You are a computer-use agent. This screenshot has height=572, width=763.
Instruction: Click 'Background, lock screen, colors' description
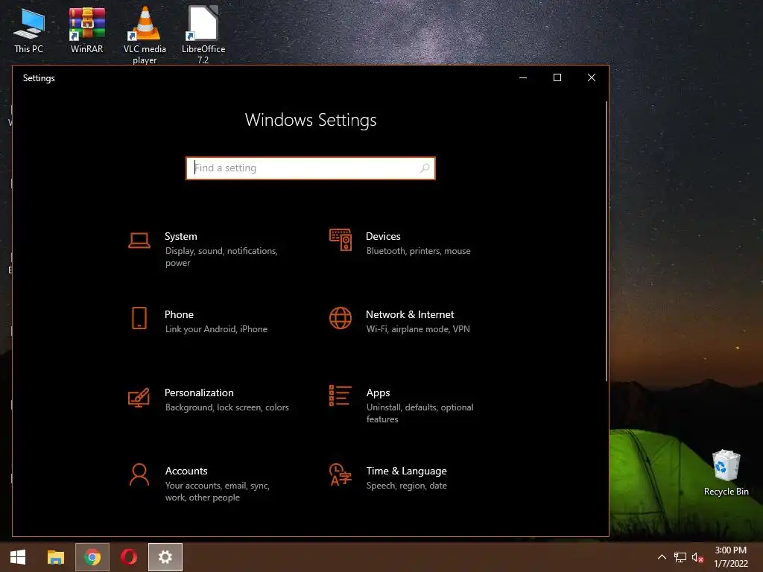coord(227,407)
